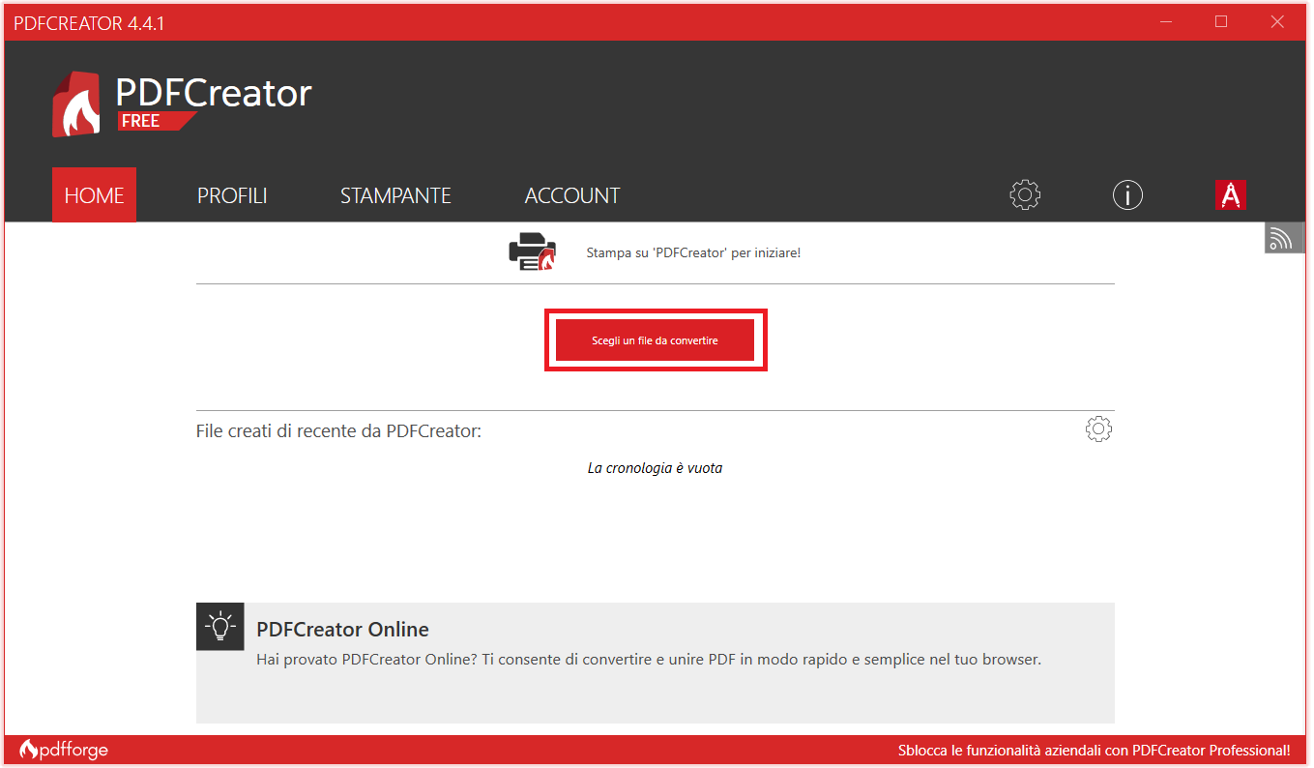Open the info dialog

[x=1127, y=194]
